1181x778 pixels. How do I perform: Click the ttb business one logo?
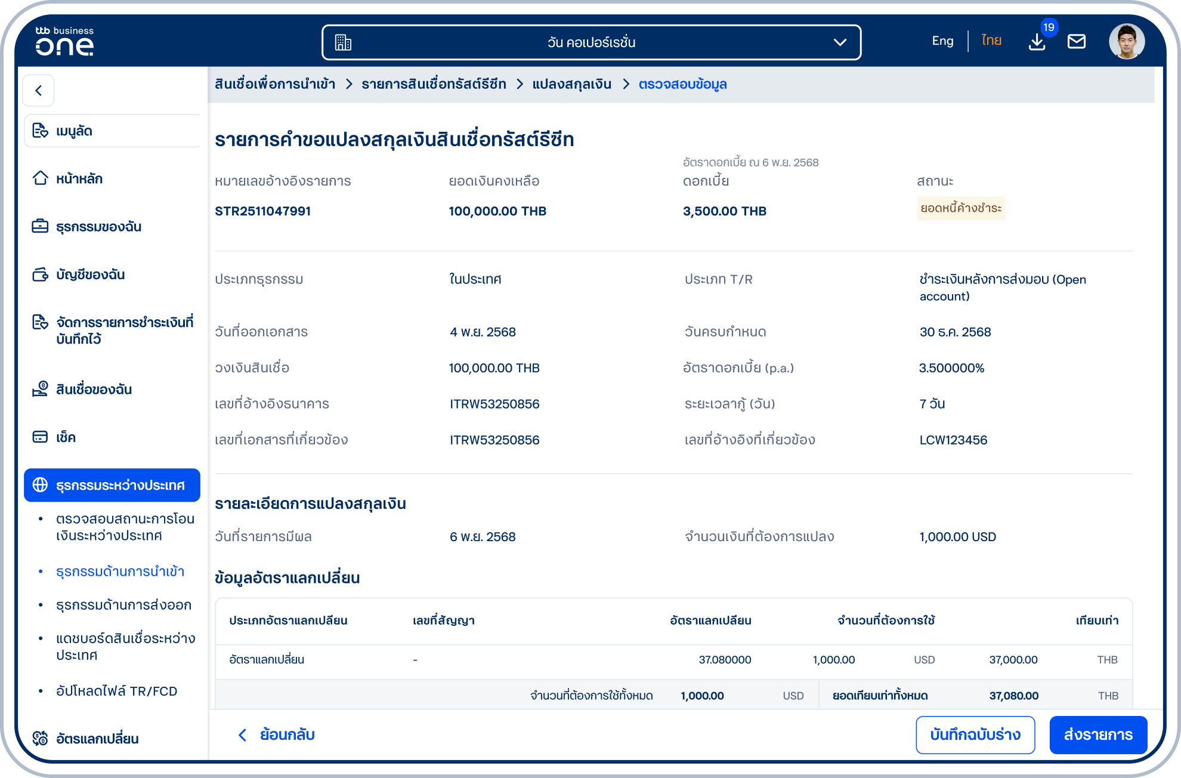(64, 41)
